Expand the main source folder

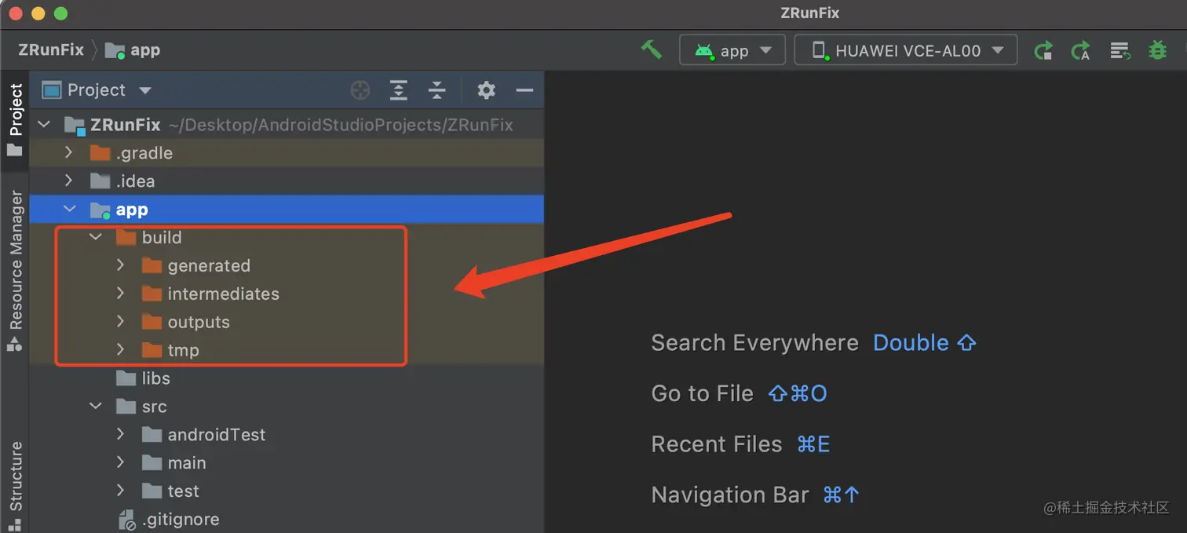tap(120, 462)
